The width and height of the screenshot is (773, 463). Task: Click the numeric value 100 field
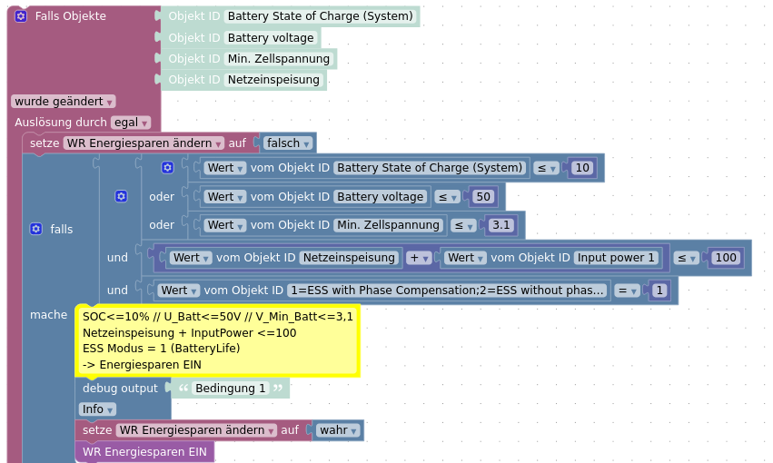tap(725, 258)
